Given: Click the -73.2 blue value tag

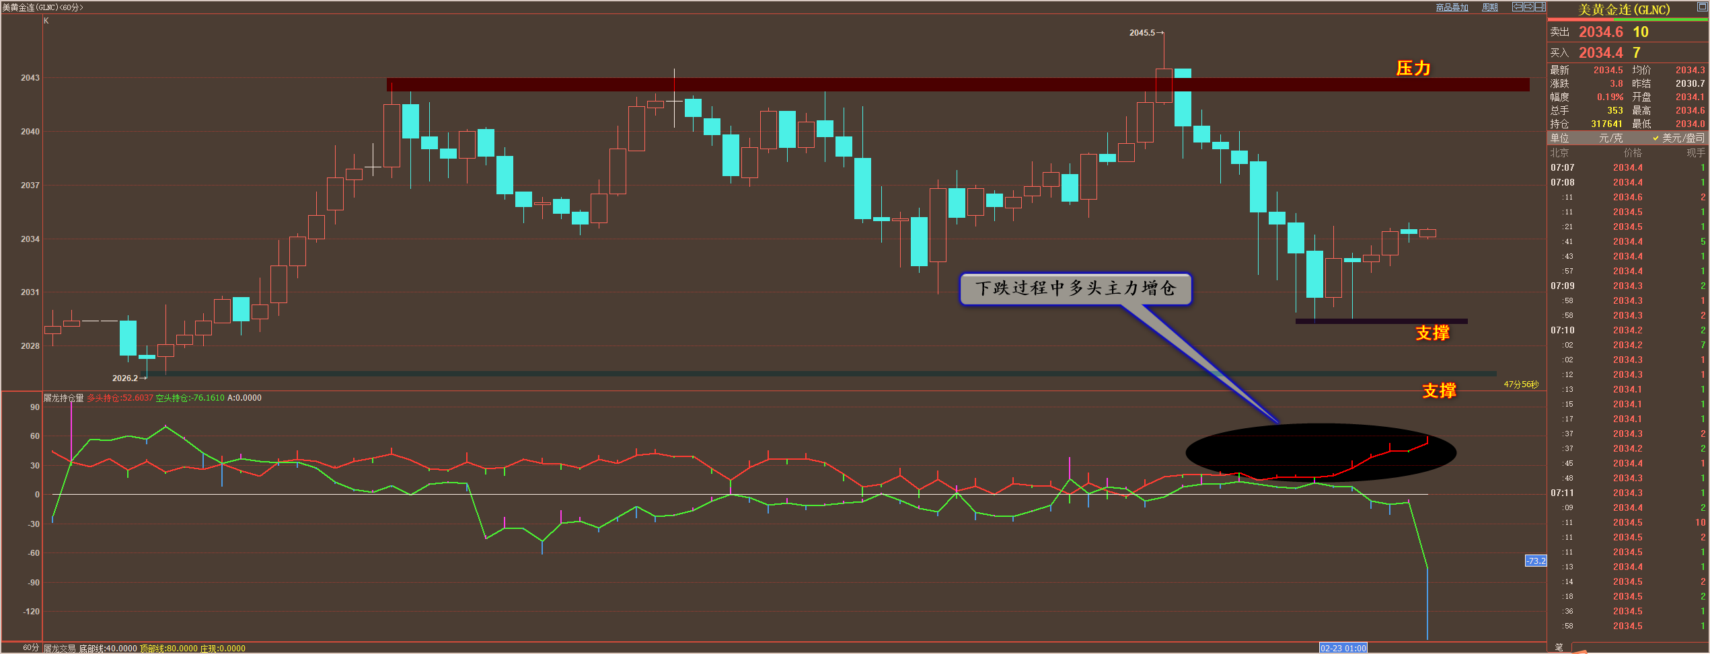Looking at the screenshot, I should pyautogui.click(x=1536, y=561).
